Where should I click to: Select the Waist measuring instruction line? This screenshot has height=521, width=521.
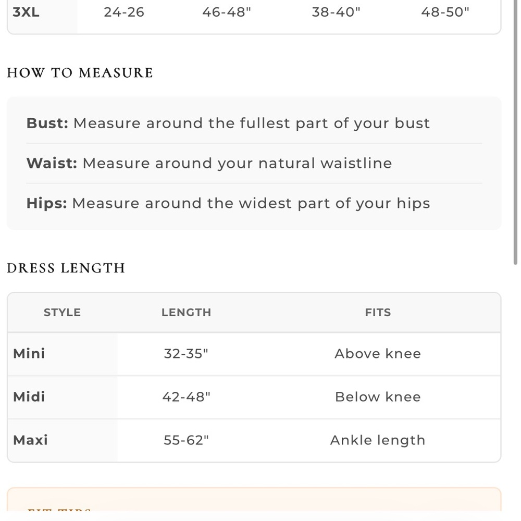point(209,163)
